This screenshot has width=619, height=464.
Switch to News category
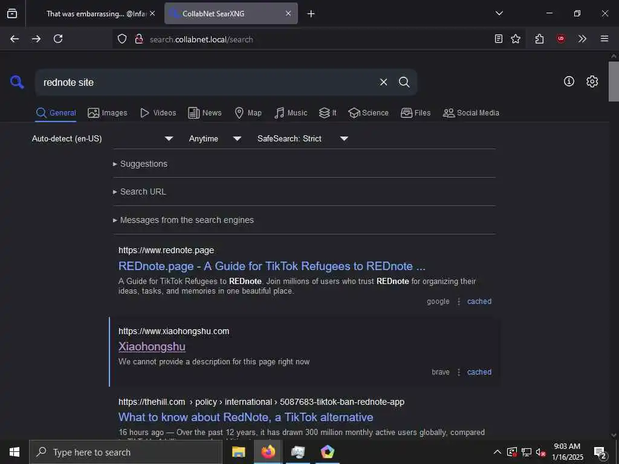coord(205,113)
